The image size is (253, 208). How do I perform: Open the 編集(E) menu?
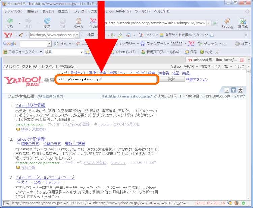point(32,11)
